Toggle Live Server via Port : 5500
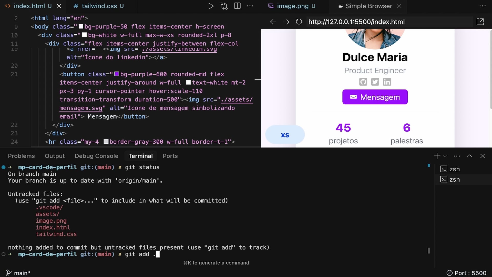Screen dimensions: 492x277 466,273
